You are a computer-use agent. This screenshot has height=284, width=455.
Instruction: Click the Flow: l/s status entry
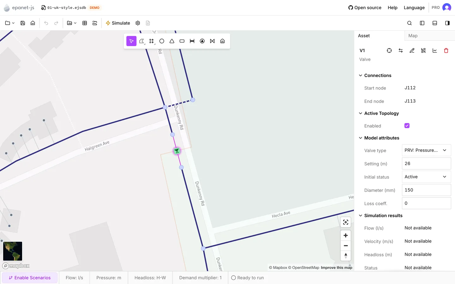point(74,278)
